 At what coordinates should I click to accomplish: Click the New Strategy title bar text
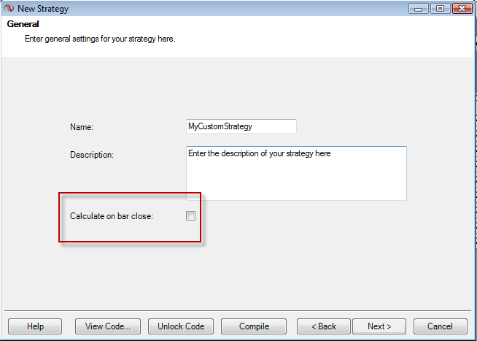pyautogui.click(x=45, y=8)
